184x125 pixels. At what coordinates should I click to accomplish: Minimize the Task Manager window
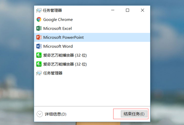113,10
